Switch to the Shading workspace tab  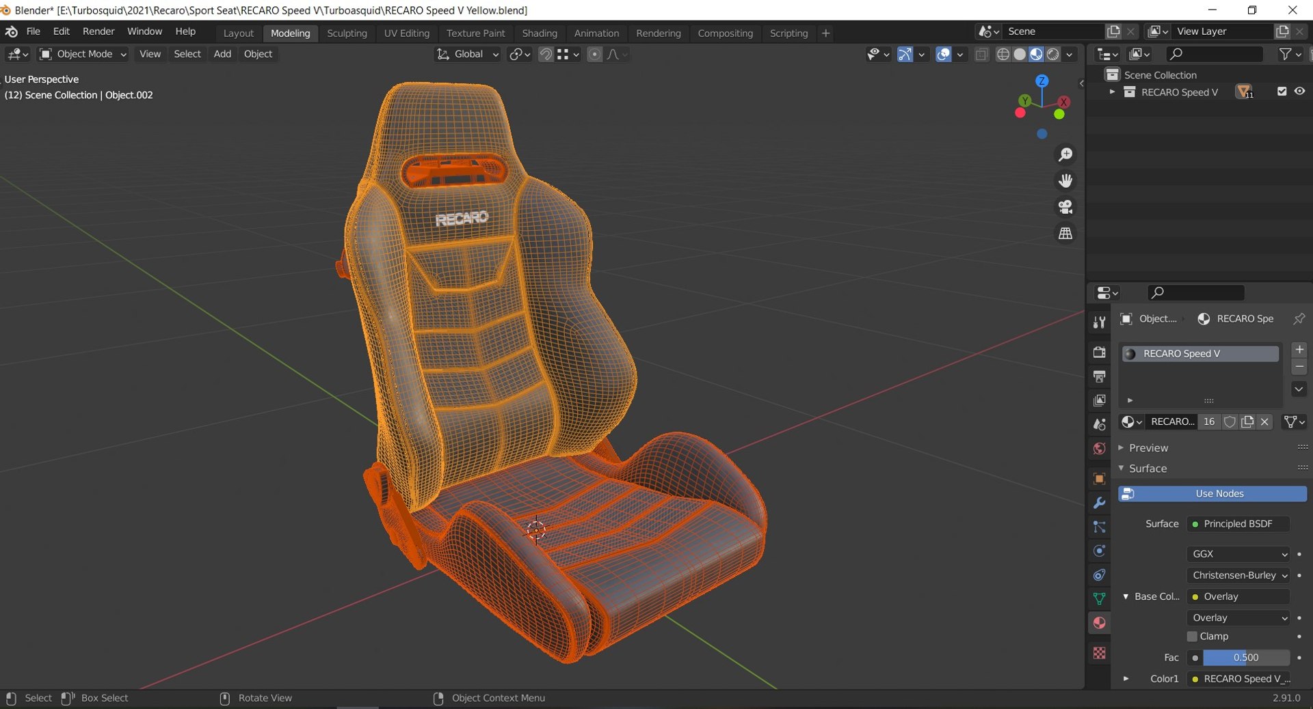pos(540,33)
